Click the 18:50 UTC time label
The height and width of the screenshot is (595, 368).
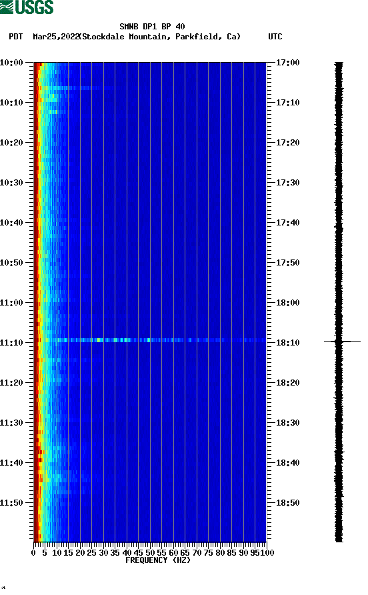pos(287,503)
